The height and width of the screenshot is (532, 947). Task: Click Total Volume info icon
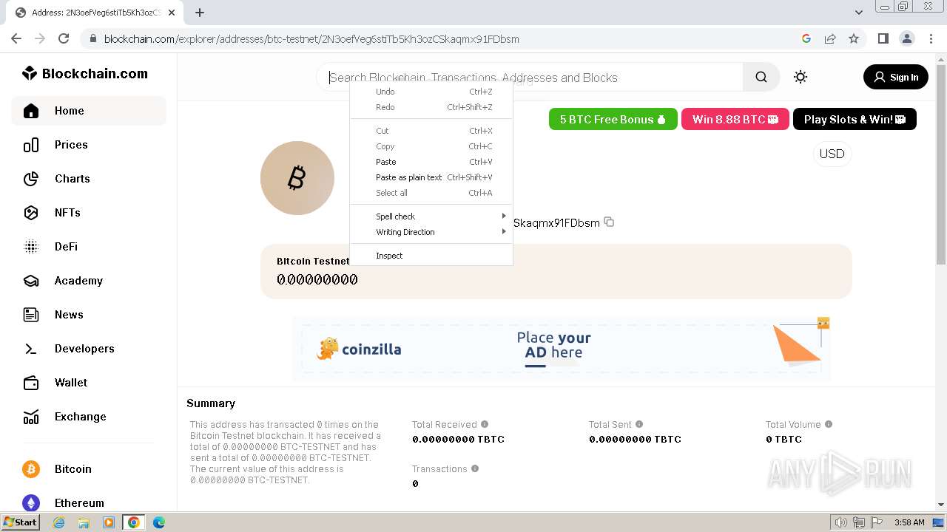point(829,424)
